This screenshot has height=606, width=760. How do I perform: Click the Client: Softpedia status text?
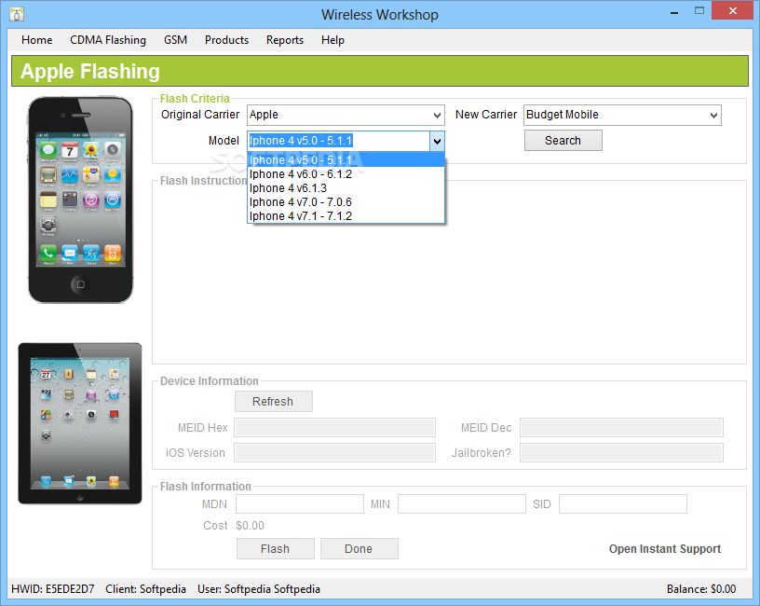point(146,589)
